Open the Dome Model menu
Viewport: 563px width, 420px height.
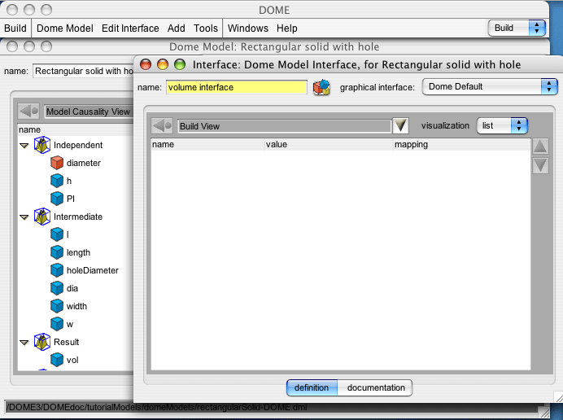65,28
